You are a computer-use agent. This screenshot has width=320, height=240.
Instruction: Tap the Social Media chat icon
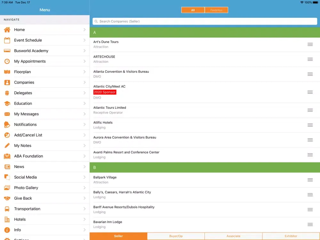point(7,177)
